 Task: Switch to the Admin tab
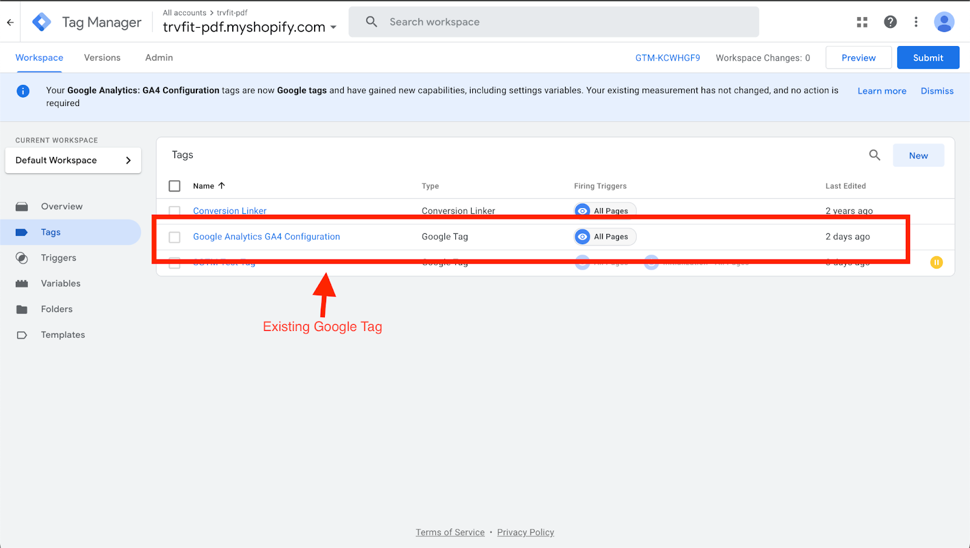pos(159,58)
